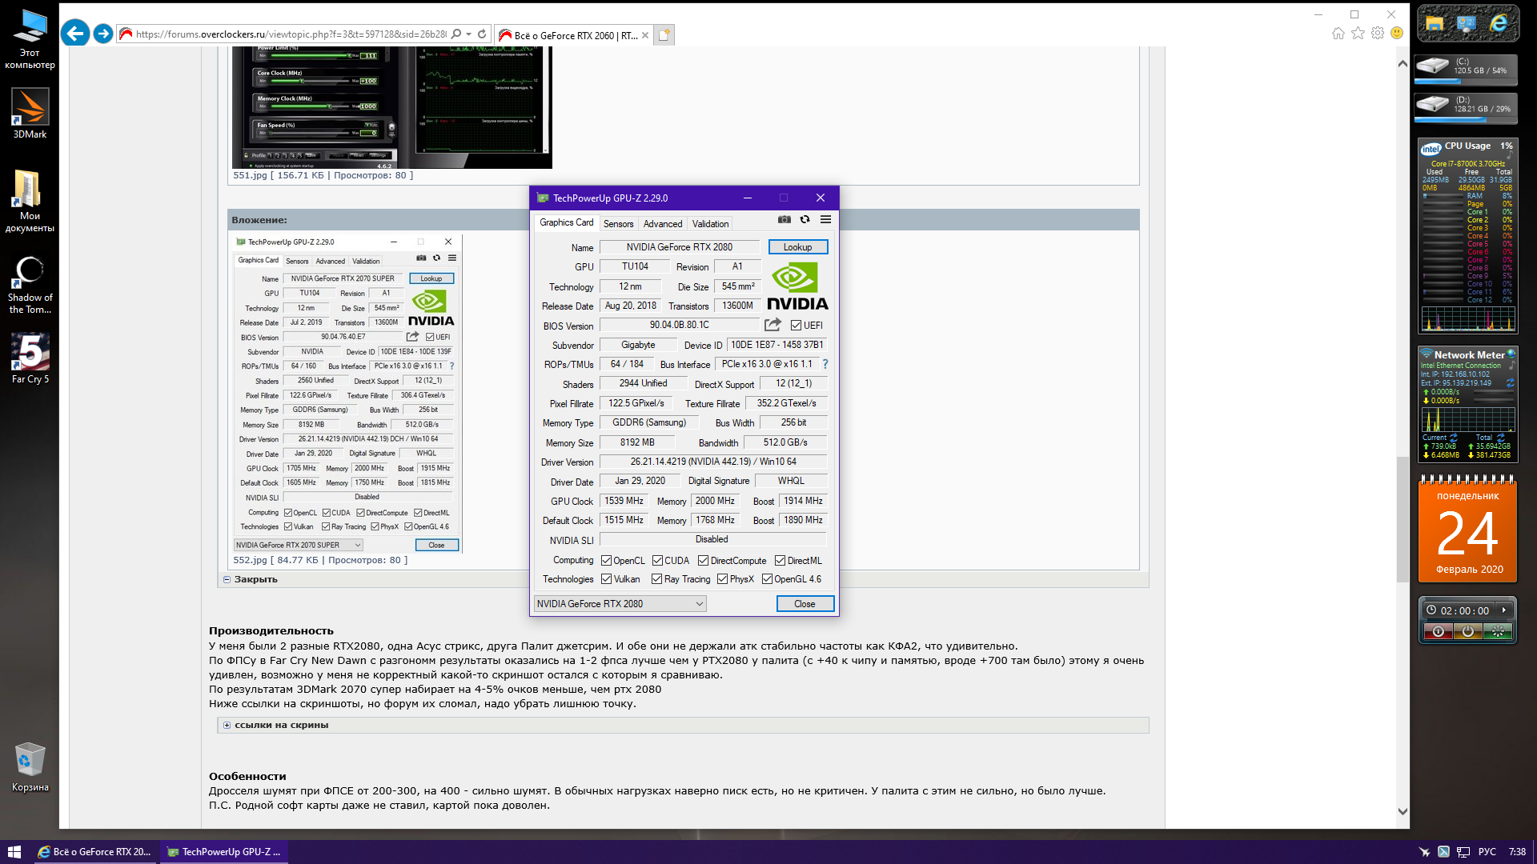Switch to the Advanced tab

click(x=662, y=224)
